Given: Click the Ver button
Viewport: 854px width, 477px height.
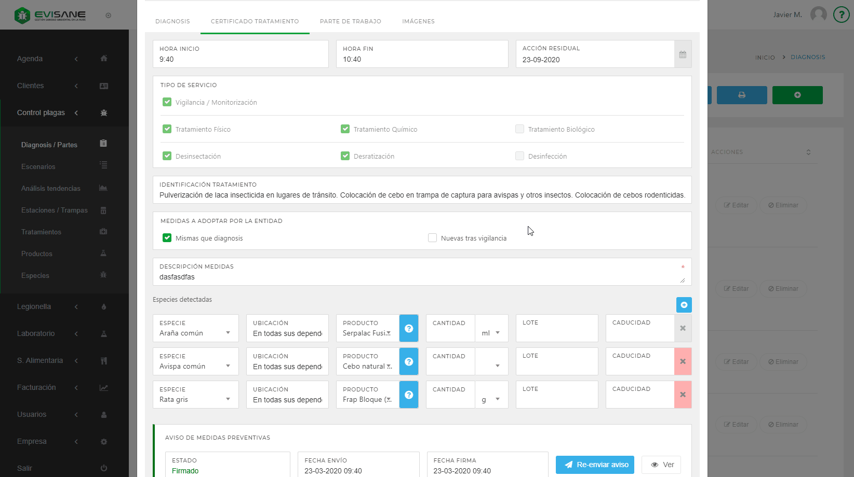Looking at the screenshot, I should 661,465.
